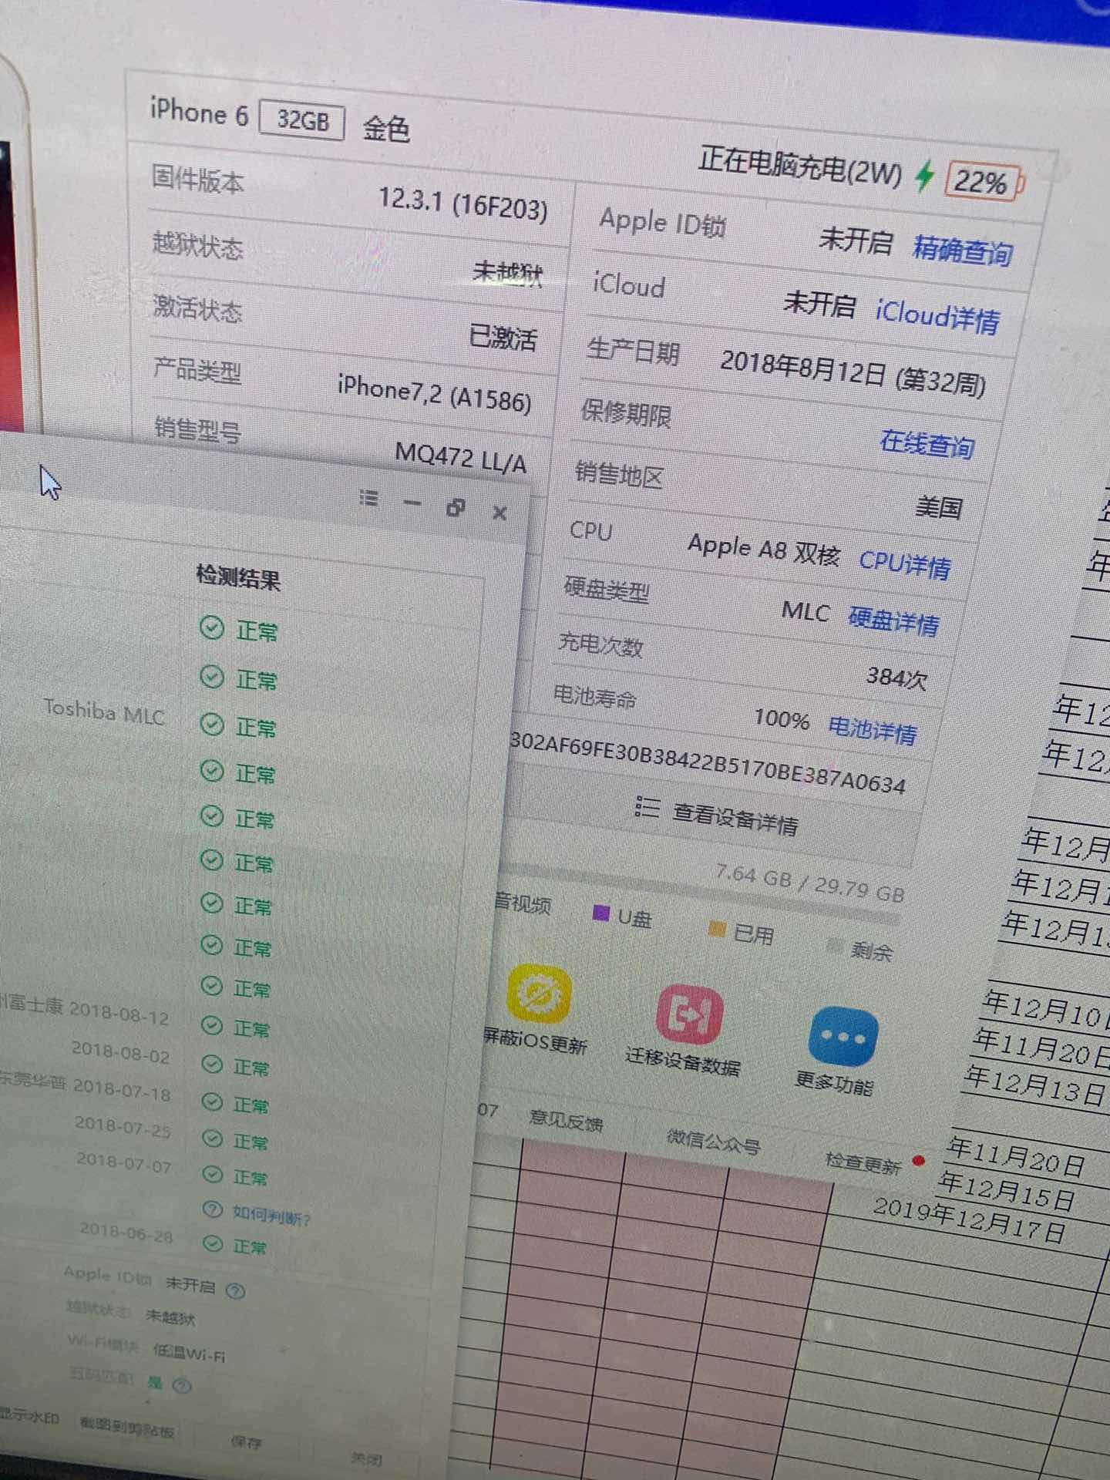Toggle the 显示水印 option

29,1416
